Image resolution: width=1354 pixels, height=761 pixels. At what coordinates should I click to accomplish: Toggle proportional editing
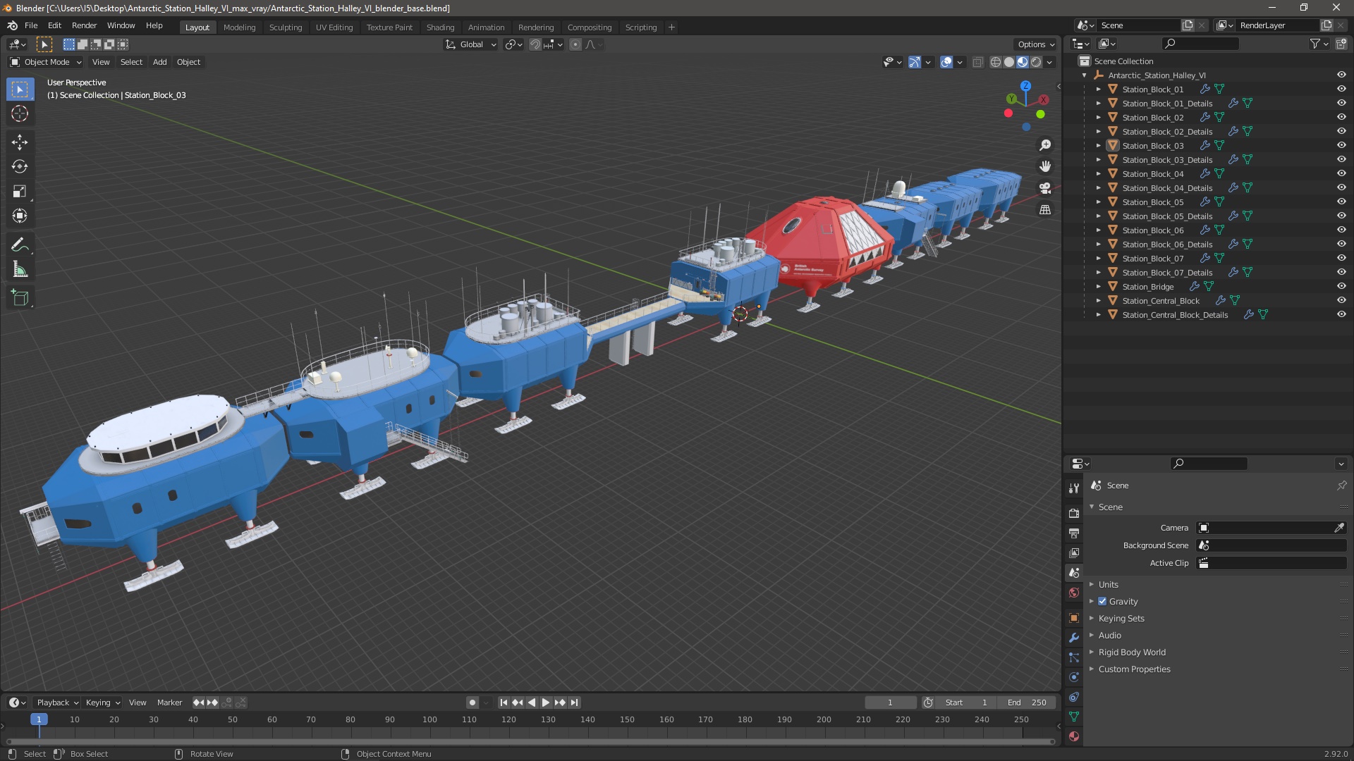click(575, 44)
